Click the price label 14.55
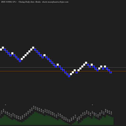Screen dimensions: 126x126 [34, 107]
